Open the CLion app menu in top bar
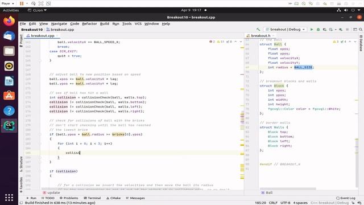 37,10
